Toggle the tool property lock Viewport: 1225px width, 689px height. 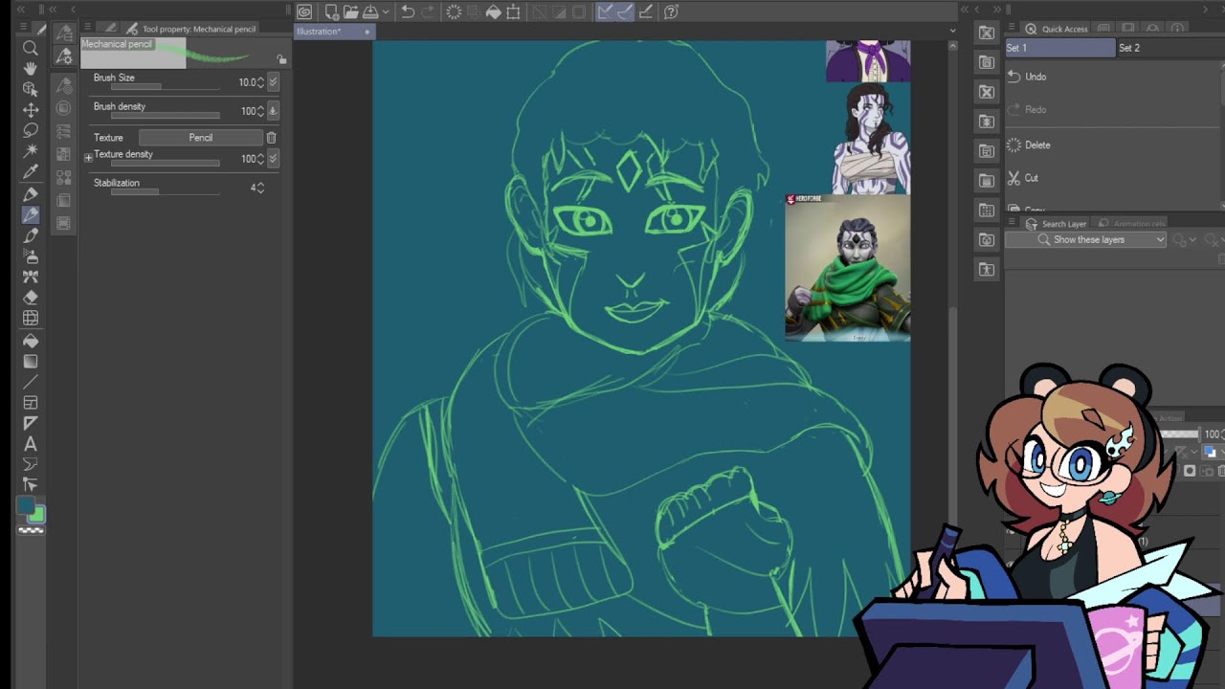(x=281, y=59)
